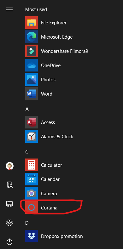Click the Power button icon
The width and height of the screenshot is (123, 249).
click(9, 242)
